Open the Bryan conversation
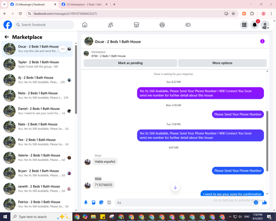276x221 pixels. [x=38, y=173]
